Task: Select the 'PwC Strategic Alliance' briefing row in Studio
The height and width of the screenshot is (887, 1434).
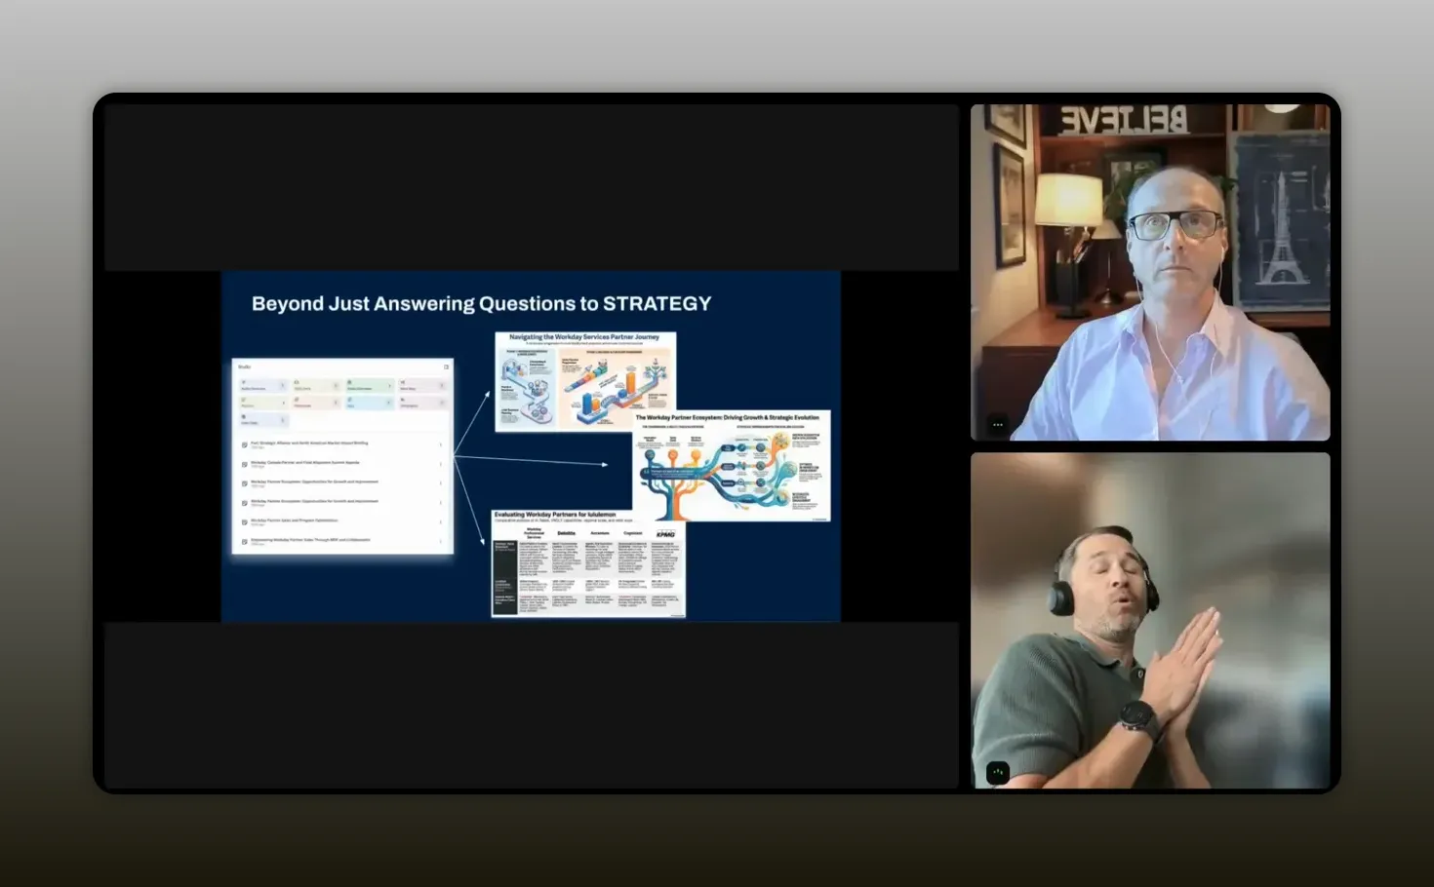Action: (x=342, y=444)
